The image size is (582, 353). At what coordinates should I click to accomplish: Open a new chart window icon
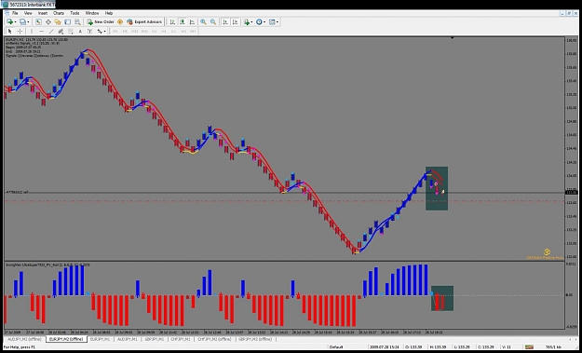click(x=9, y=22)
